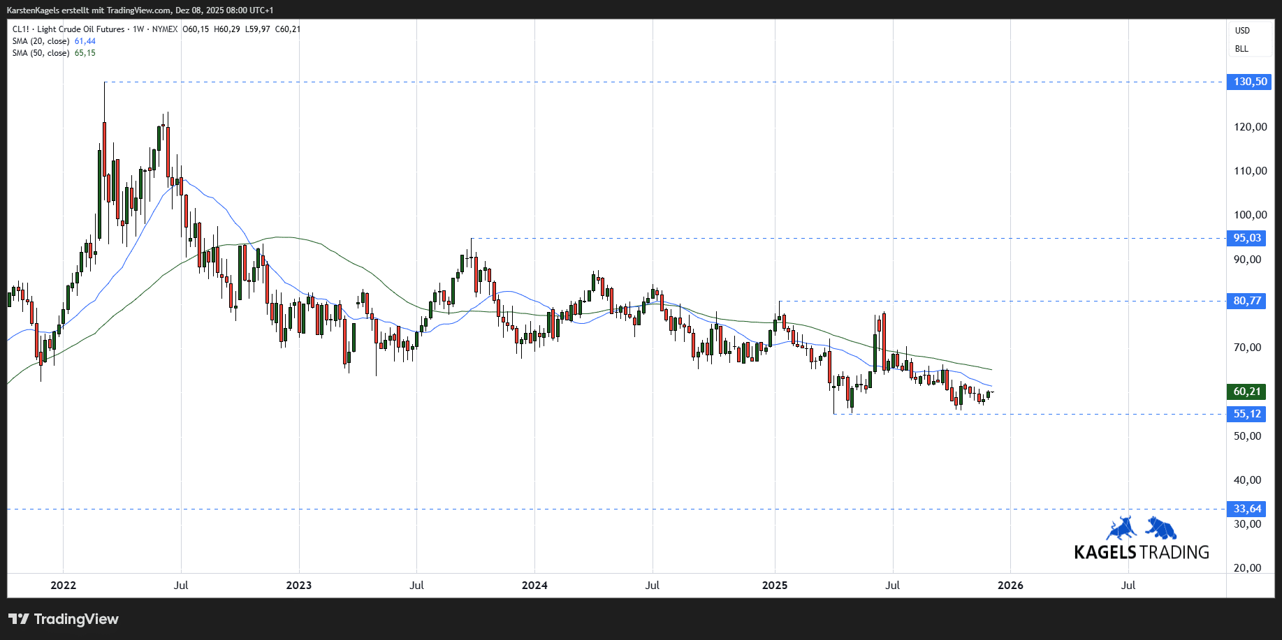Click the bear icon in Kagels Trading logo
Screen dimensions: 1282x640
1160,528
